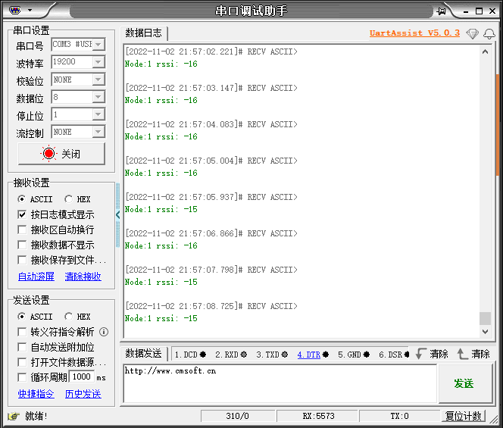Click the red port status icon on 关闭 button

pos(48,154)
